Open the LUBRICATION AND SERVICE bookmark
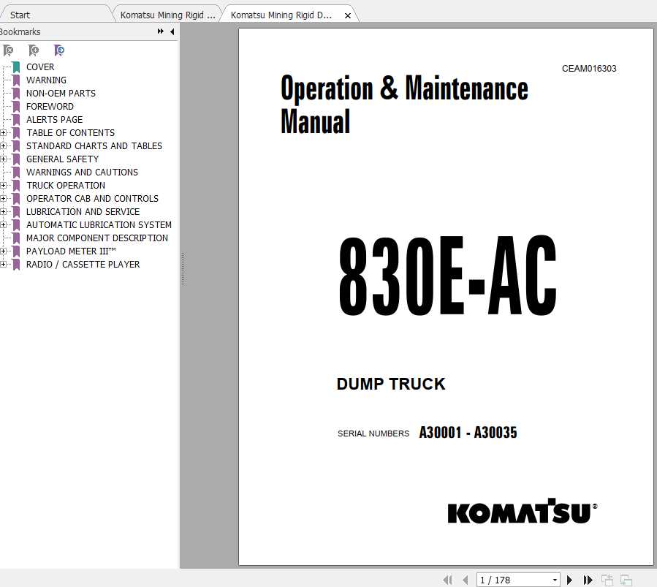Viewport: 657px width, 587px height. [83, 211]
